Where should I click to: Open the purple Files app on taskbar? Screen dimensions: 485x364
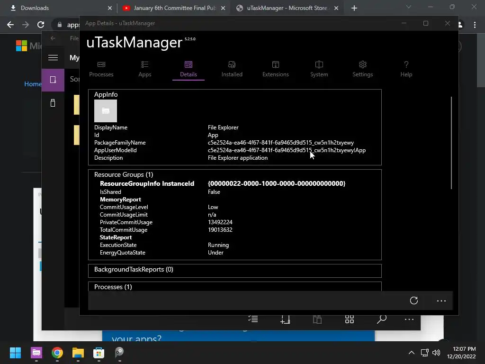pos(36,353)
